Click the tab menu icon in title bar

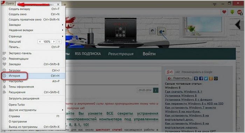click(x=215, y=4)
